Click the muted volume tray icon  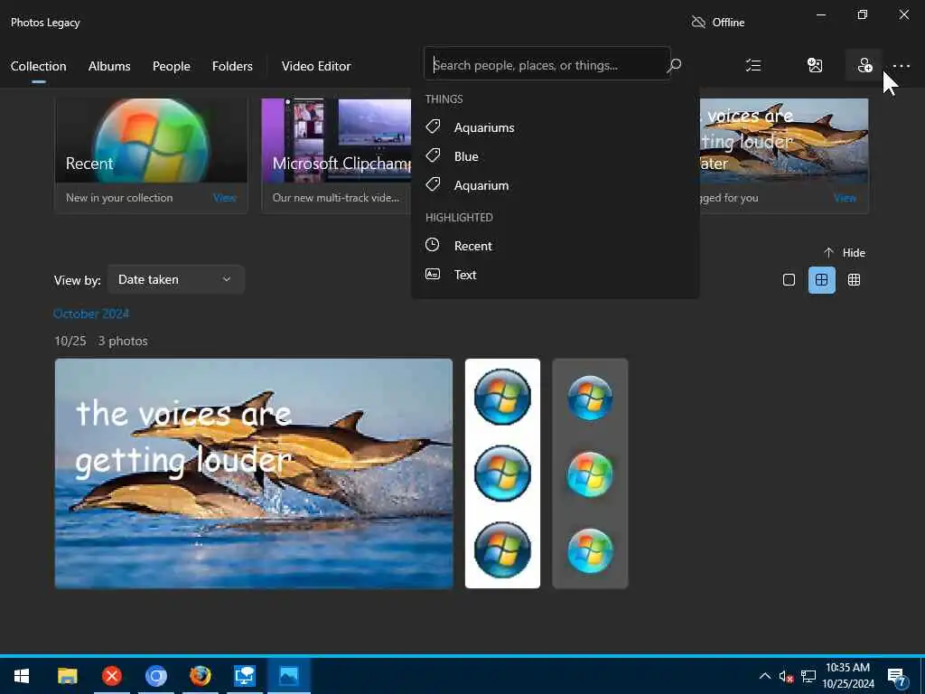coord(786,676)
